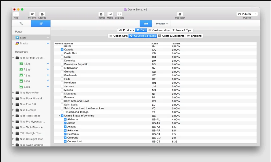Screen dimensions: 271x162
Task: Select the 3.jpg image icon
Action: tap(21, 75)
